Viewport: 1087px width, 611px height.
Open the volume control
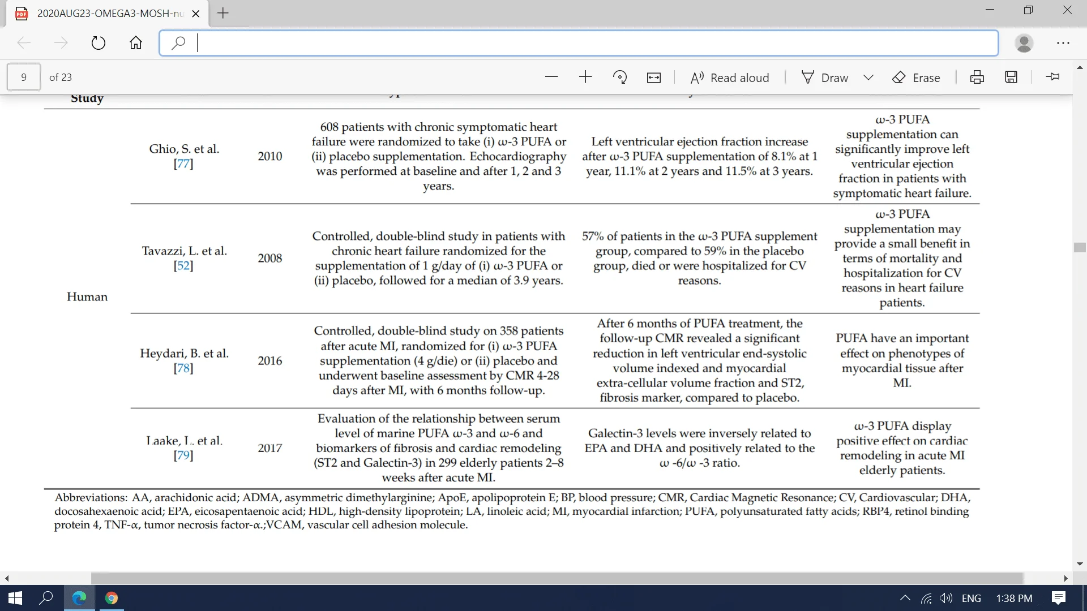[x=945, y=598]
